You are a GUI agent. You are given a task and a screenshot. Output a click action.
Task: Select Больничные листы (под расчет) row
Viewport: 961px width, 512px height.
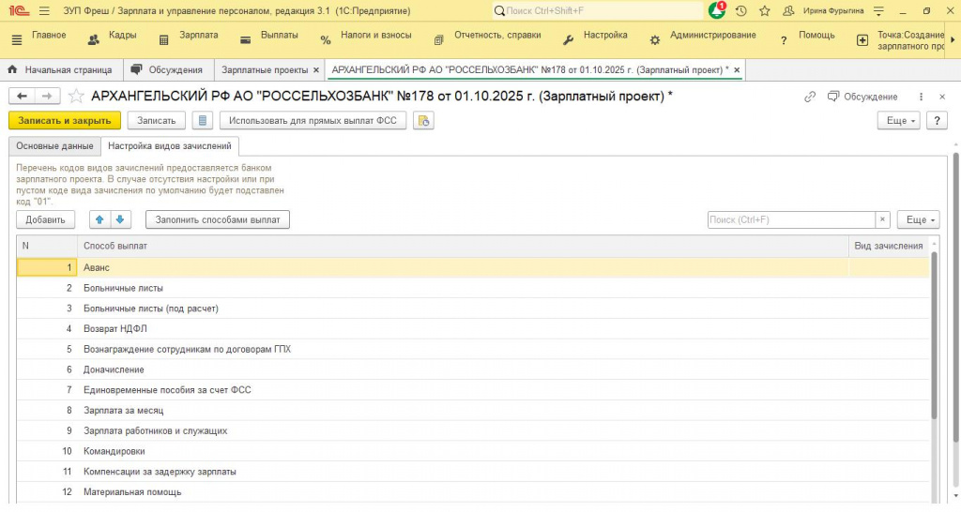473,309
